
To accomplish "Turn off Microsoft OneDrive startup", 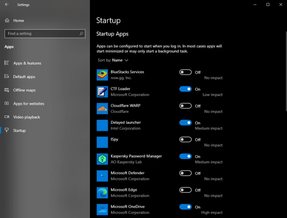I will tap(185, 207).
